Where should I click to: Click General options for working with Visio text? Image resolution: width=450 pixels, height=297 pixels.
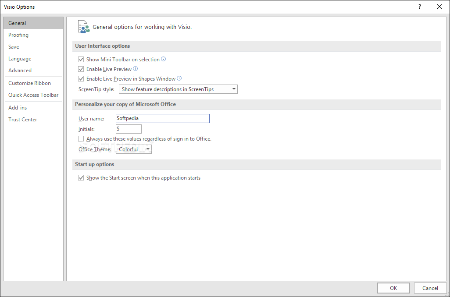[142, 27]
